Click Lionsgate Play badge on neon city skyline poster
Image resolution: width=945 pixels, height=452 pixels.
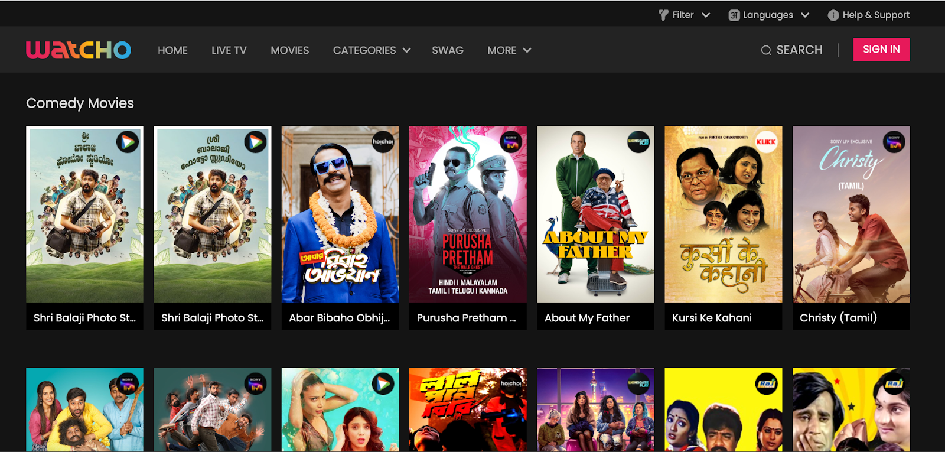coord(638,384)
